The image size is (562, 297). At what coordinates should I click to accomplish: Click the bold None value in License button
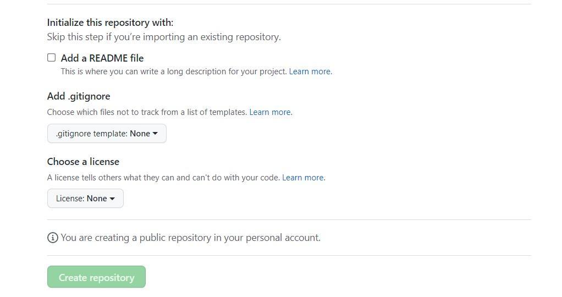[97, 199]
